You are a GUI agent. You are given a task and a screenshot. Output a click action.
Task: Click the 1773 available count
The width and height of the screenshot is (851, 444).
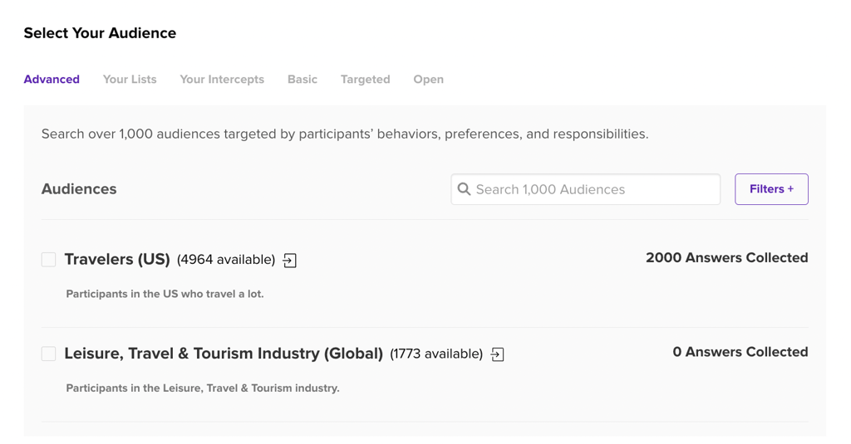[436, 354]
